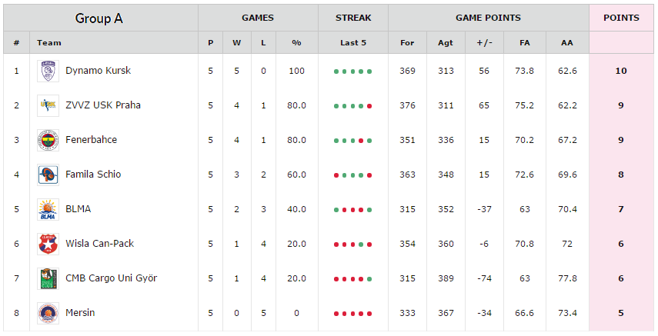This screenshot has width=658, height=336.
Task: Click the Dynamo Kursk team logo
Action: pyautogui.click(x=48, y=71)
